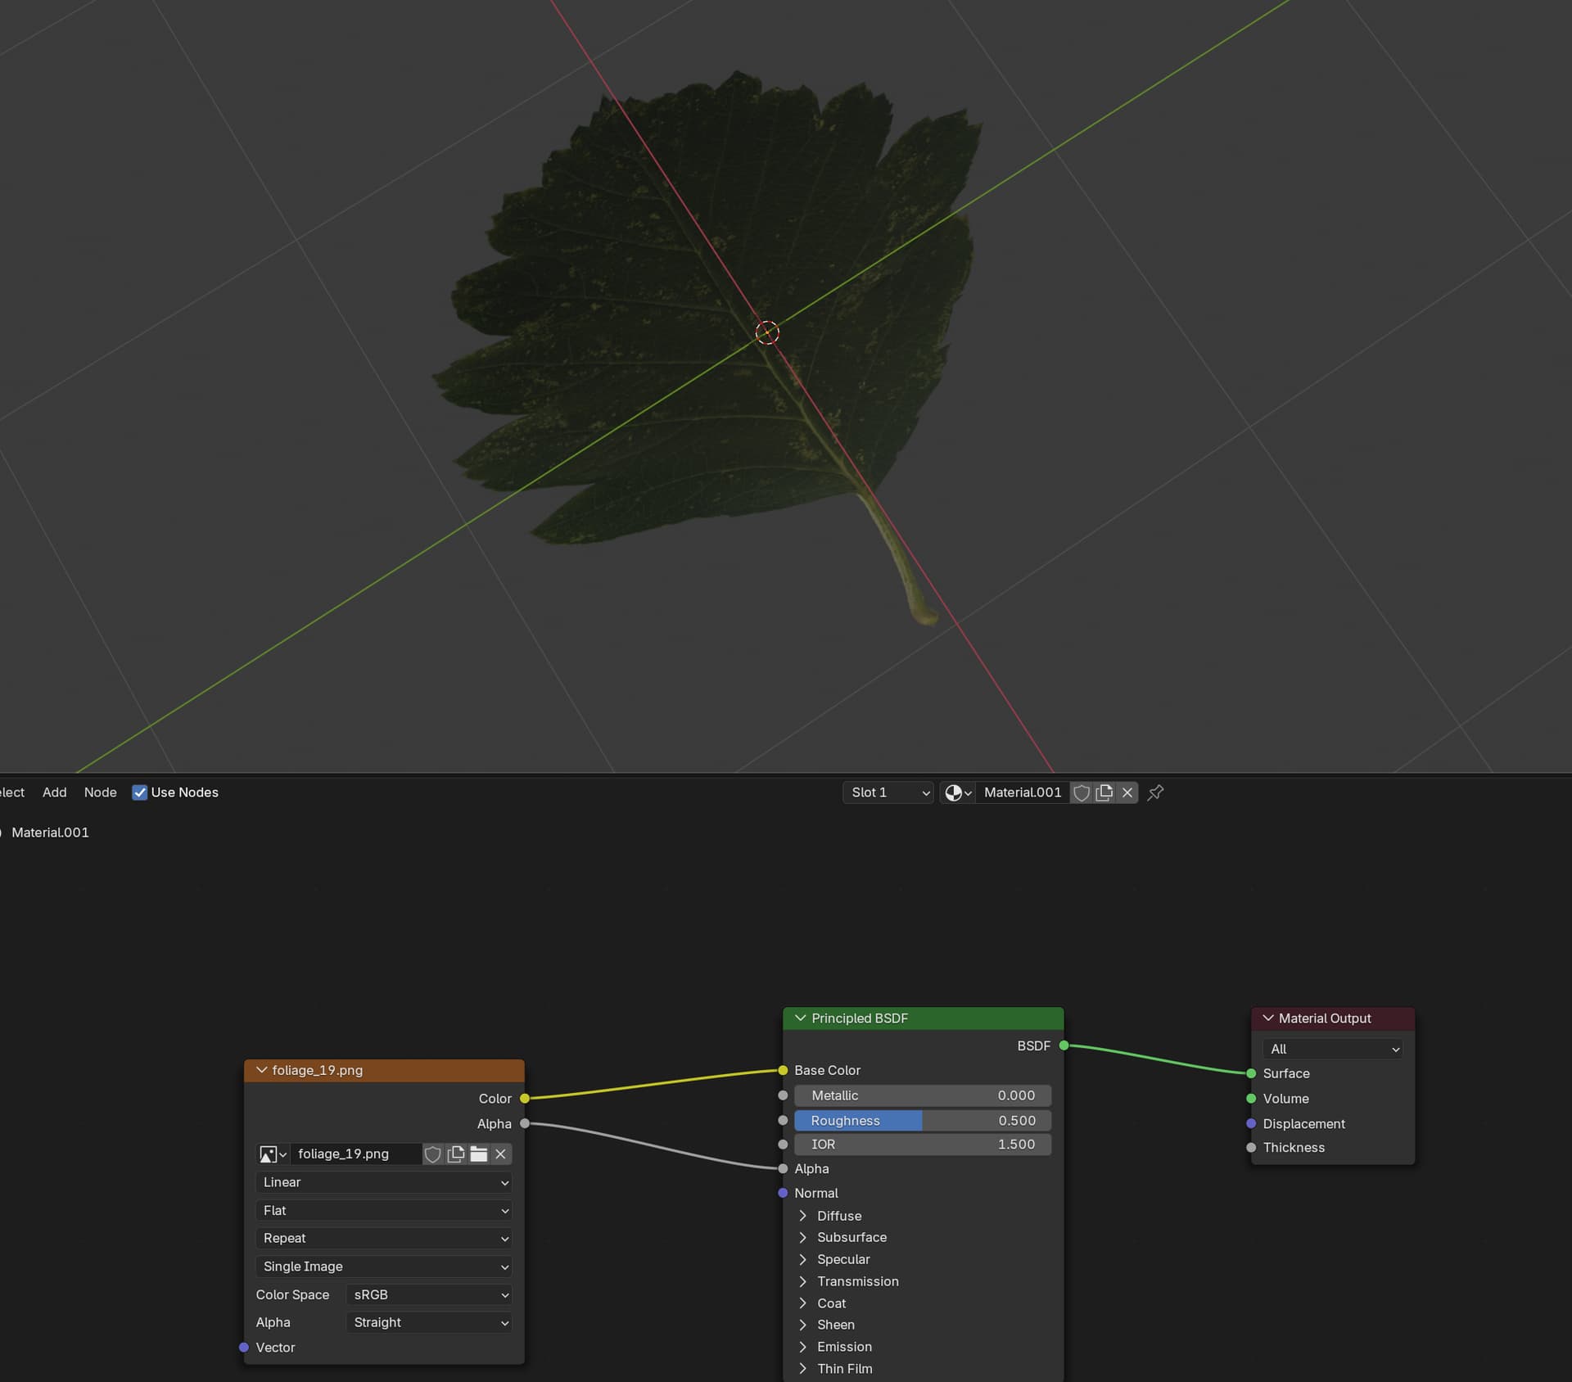
Task: Click the foliage_19.png image name field
Action: coord(354,1154)
